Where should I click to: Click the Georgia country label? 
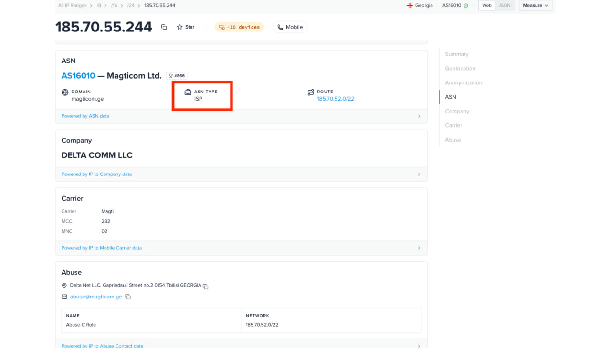[424, 6]
